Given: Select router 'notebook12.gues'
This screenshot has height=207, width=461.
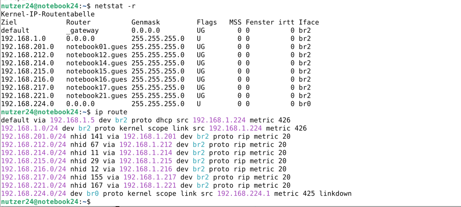Looking at the screenshot, I should pos(97,55).
